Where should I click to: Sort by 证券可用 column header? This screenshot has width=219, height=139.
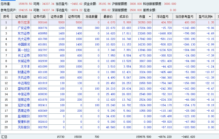pyautogui.click(x=74, y=17)
